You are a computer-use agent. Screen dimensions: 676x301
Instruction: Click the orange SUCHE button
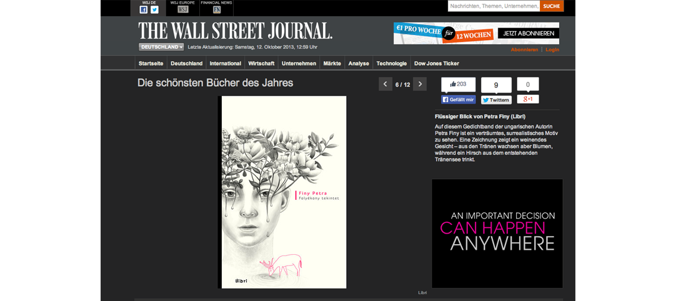click(552, 6)
